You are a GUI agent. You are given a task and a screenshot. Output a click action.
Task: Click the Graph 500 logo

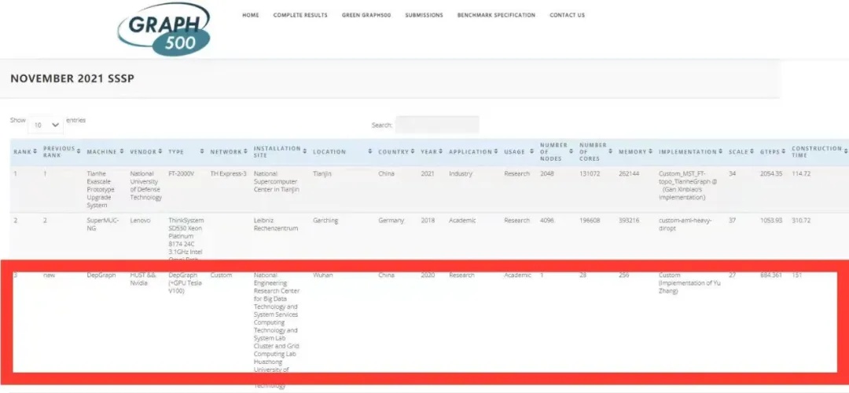(x=165, y=30)
